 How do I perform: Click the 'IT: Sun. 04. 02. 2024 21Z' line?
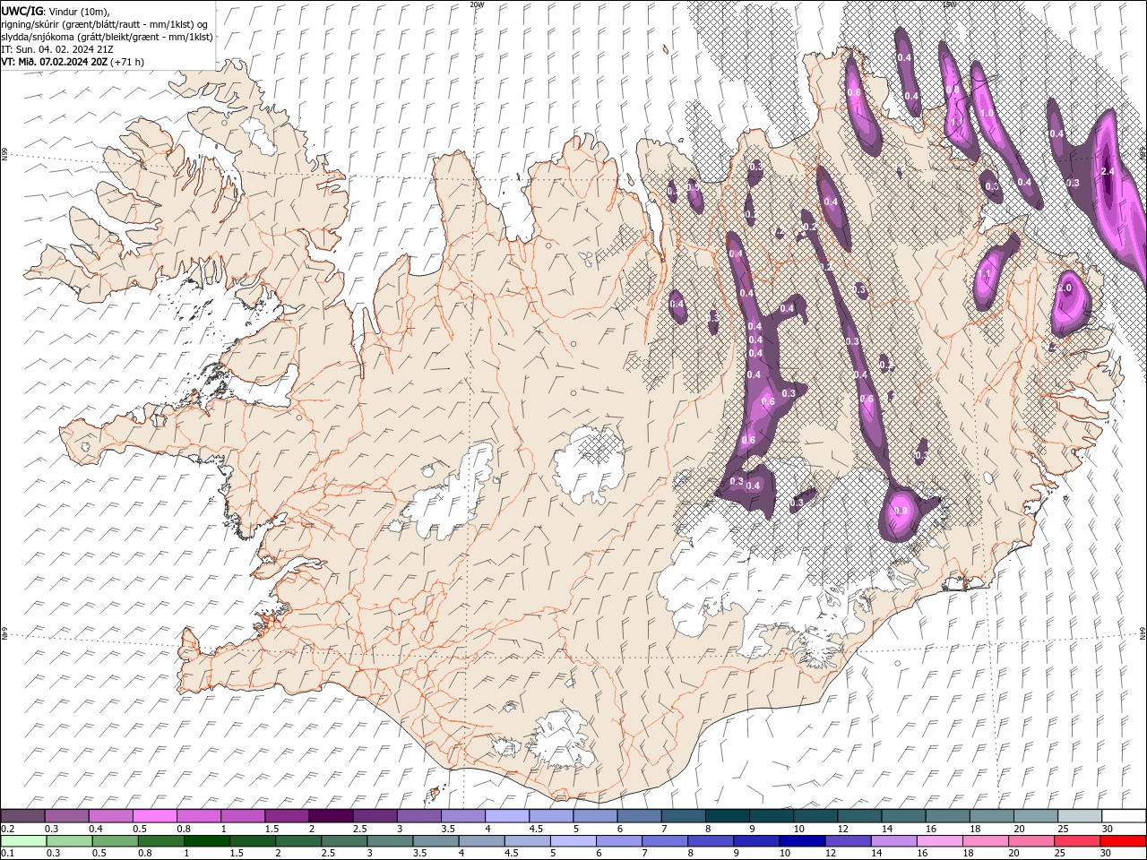point(57,49)
